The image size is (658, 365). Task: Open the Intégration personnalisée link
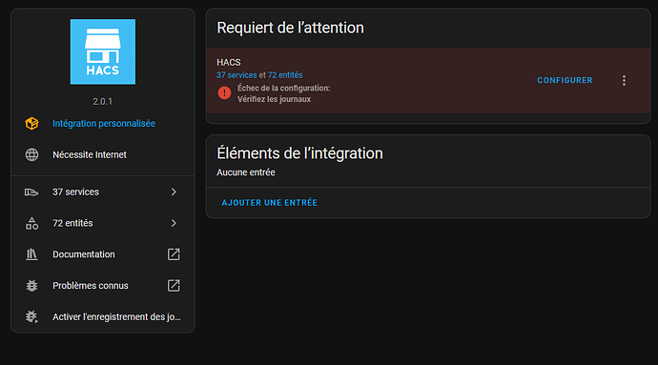click(x=104, y=123)
